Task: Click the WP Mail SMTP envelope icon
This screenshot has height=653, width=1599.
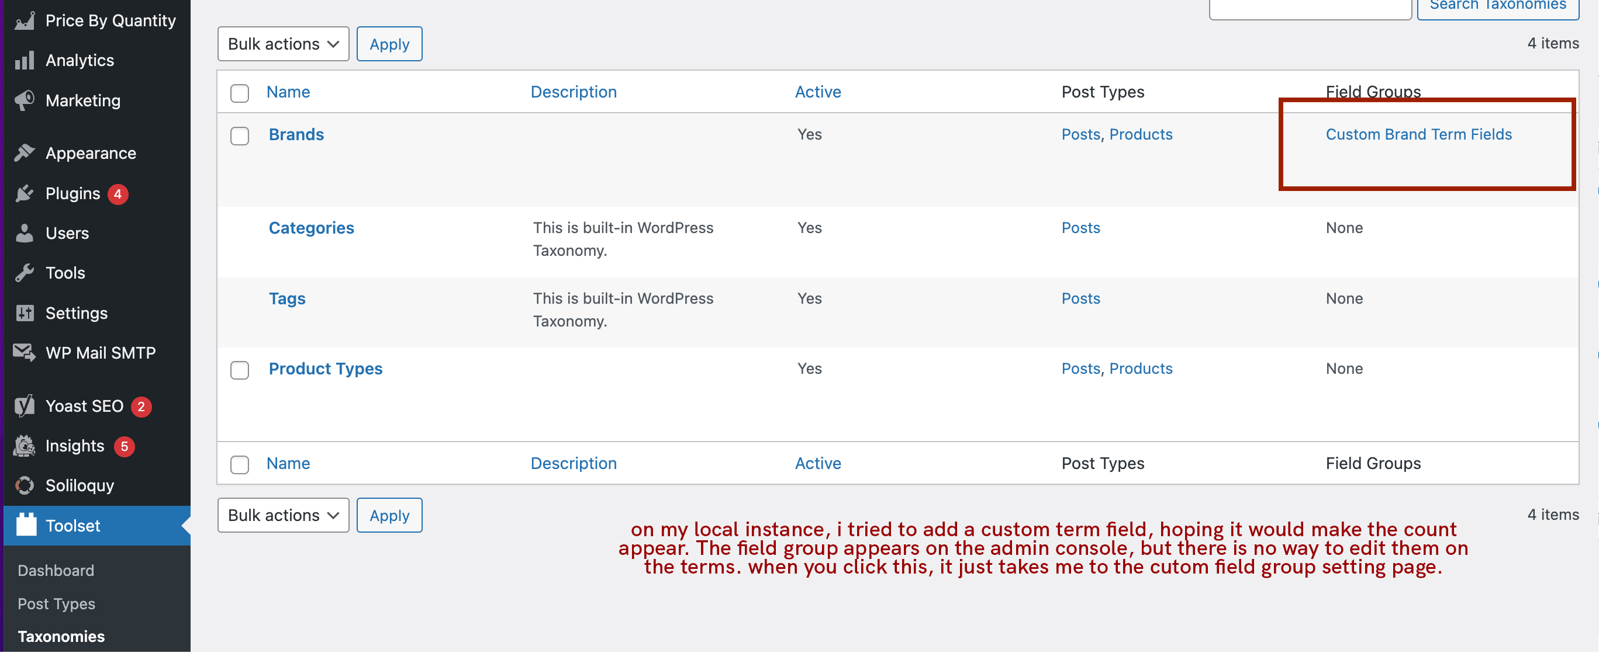Action: click(24, 353)
